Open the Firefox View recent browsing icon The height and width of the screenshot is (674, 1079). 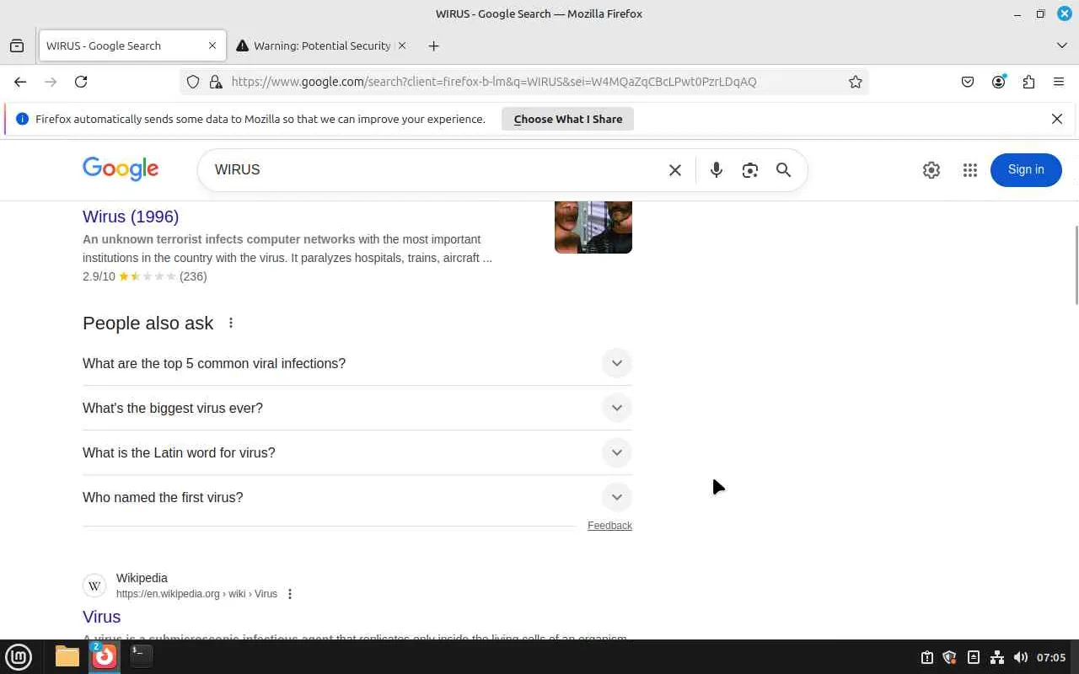[17, 45]
